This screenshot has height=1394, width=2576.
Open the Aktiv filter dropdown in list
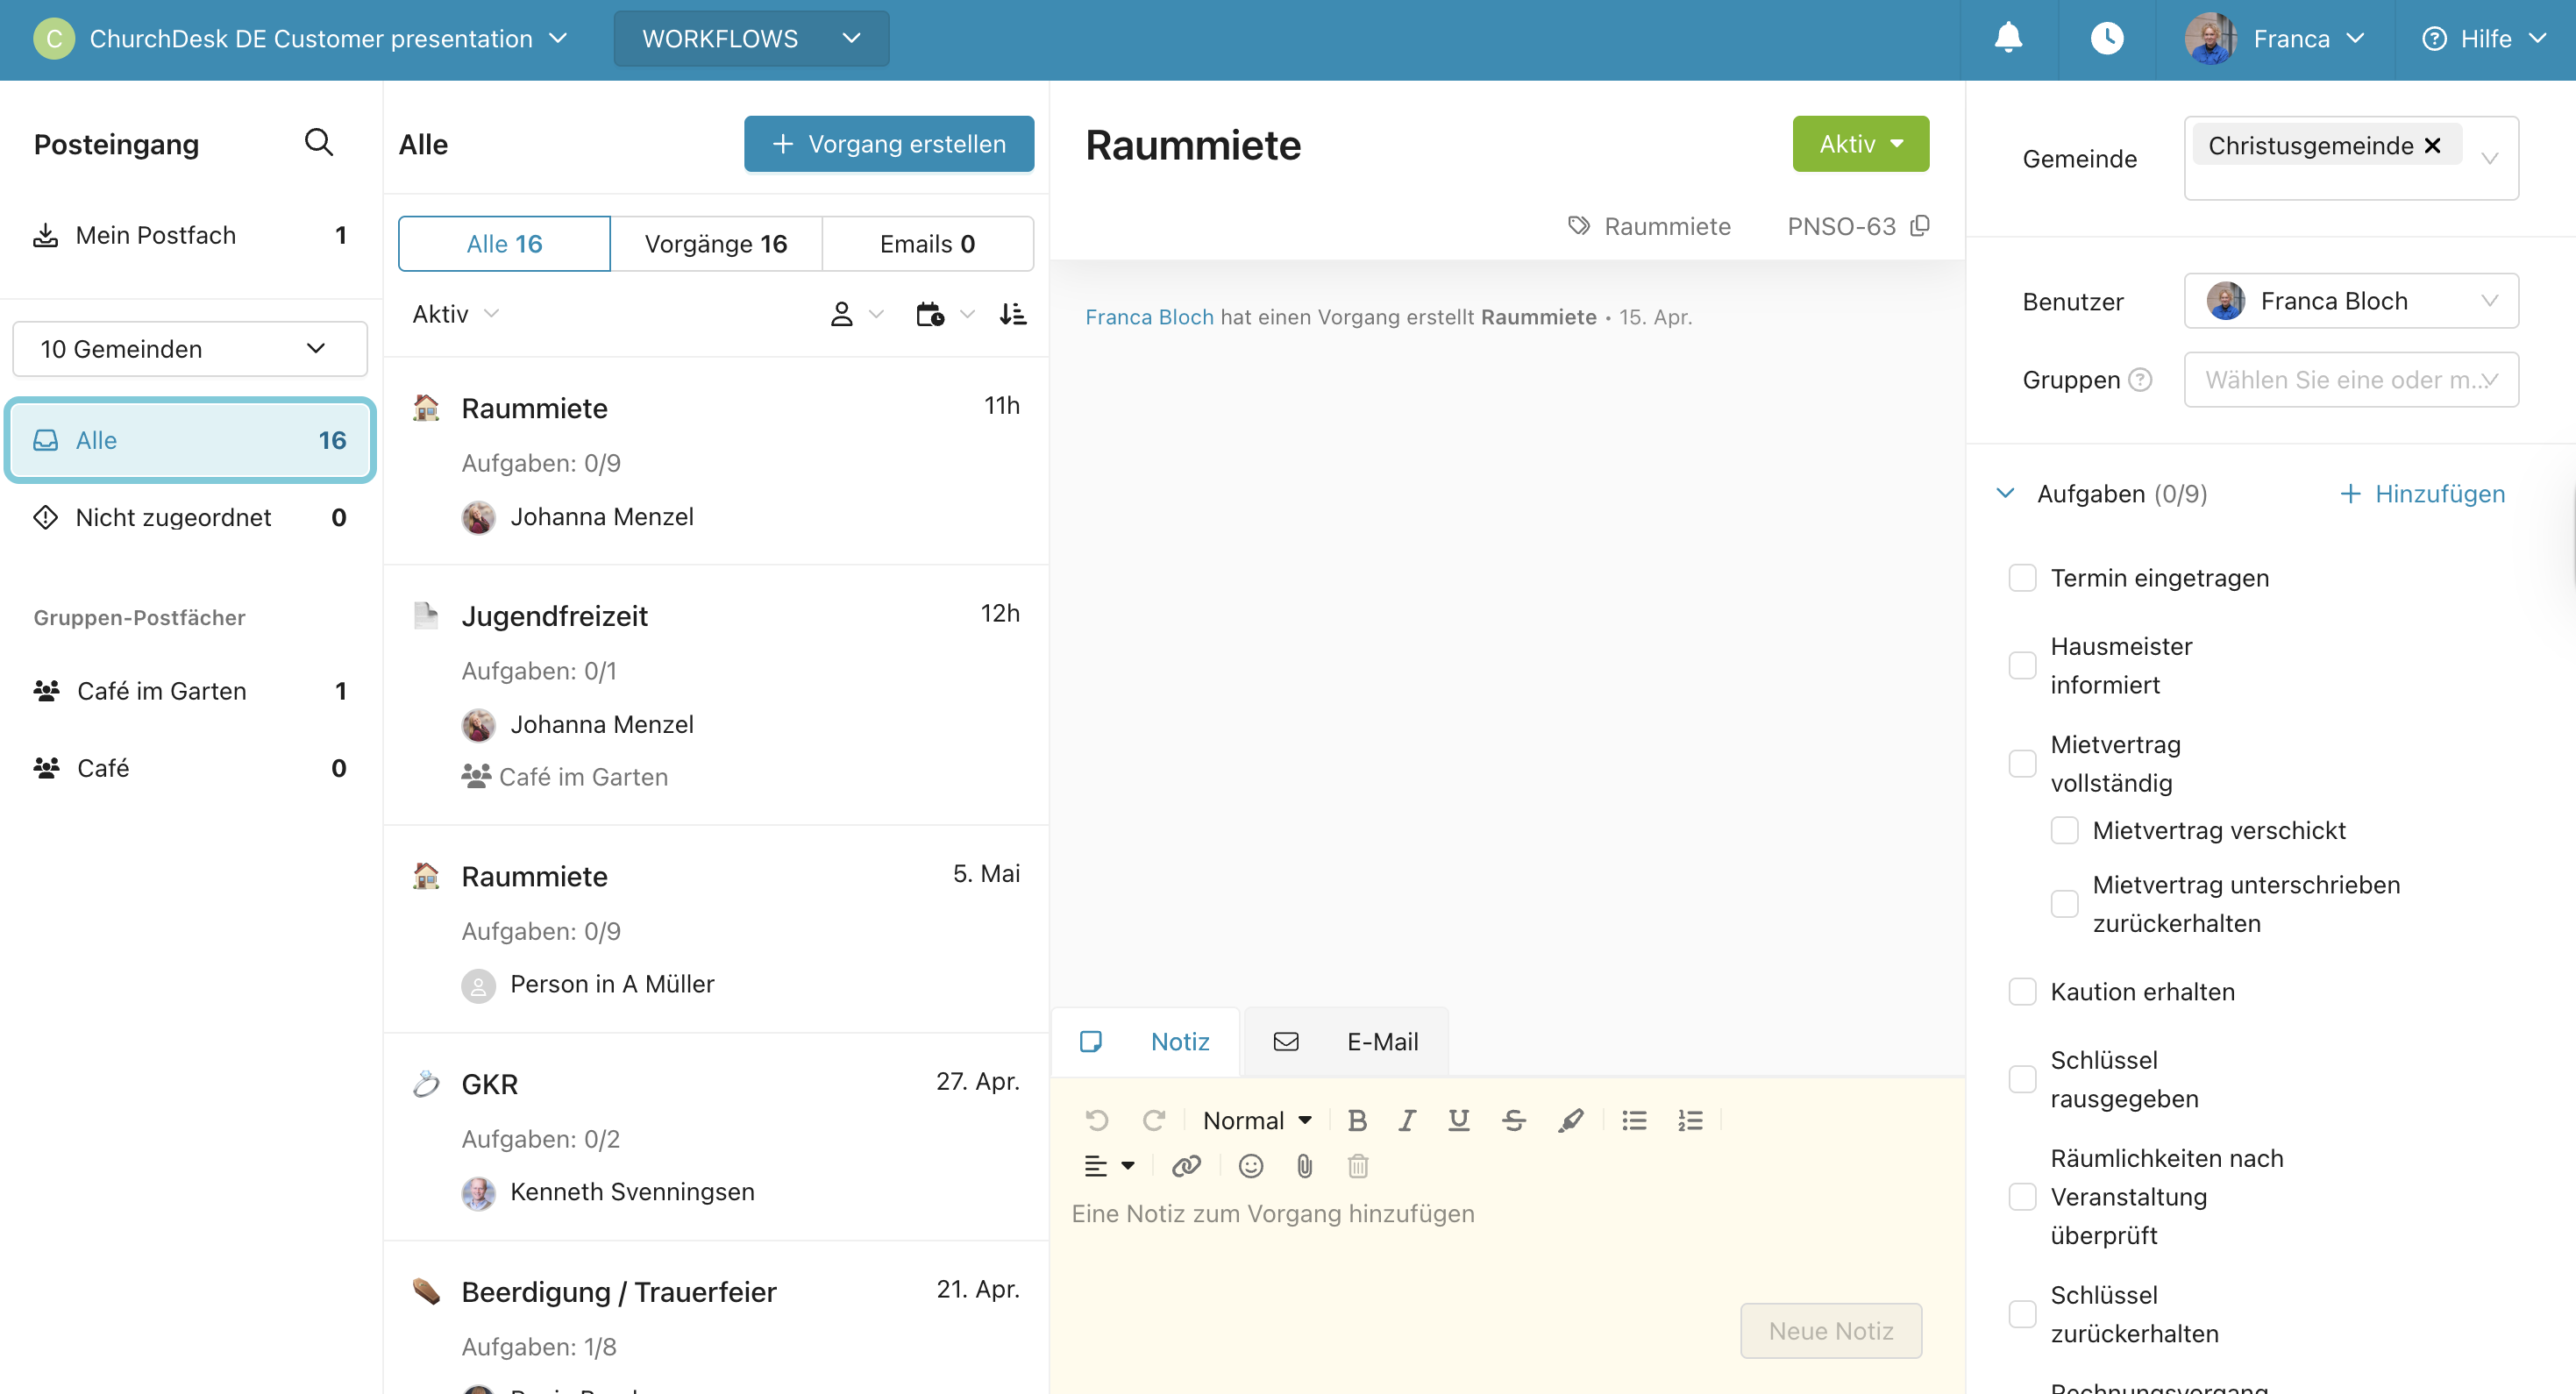(456, 314)
